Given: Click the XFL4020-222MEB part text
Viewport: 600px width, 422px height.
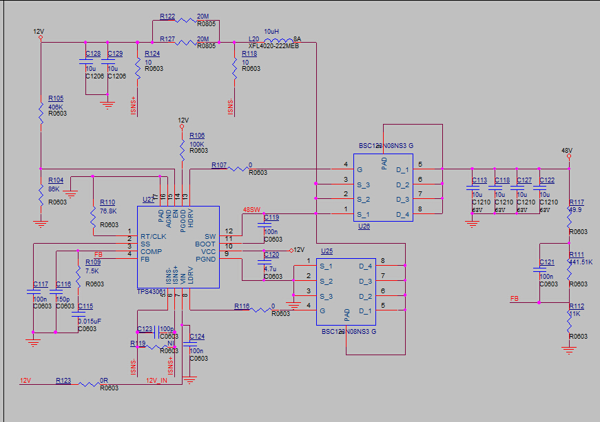Looking at the screenshot, I should (x=273, y=46).
